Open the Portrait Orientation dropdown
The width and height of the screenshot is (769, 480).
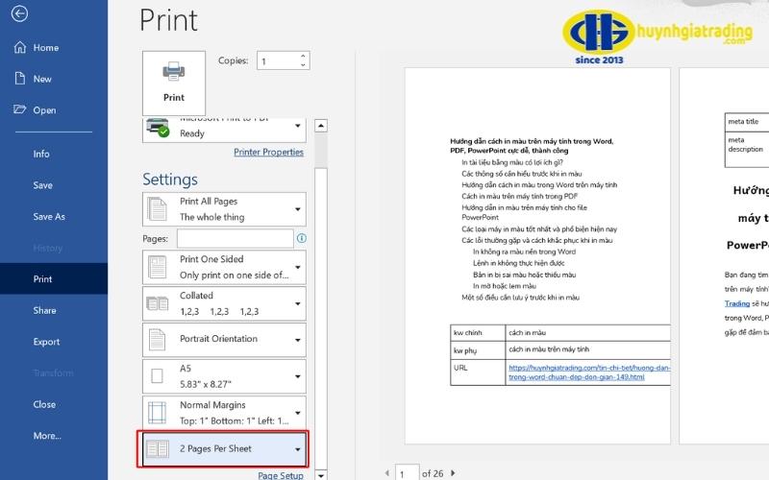(x=224, y=339)
